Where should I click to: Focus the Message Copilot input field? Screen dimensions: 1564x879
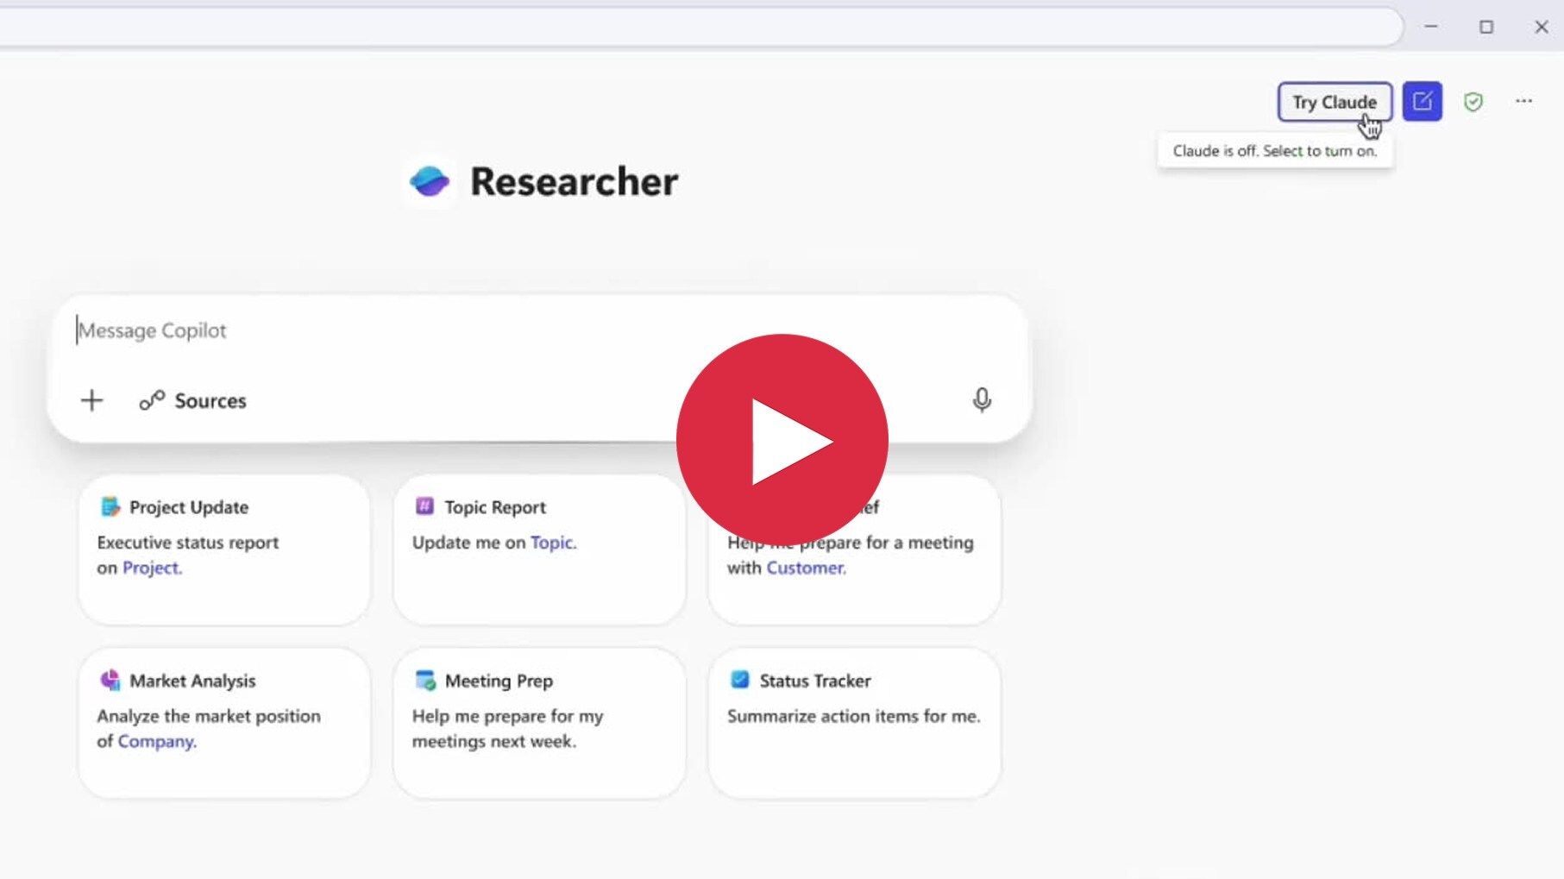pyautogui.click(x=539, y=330)
